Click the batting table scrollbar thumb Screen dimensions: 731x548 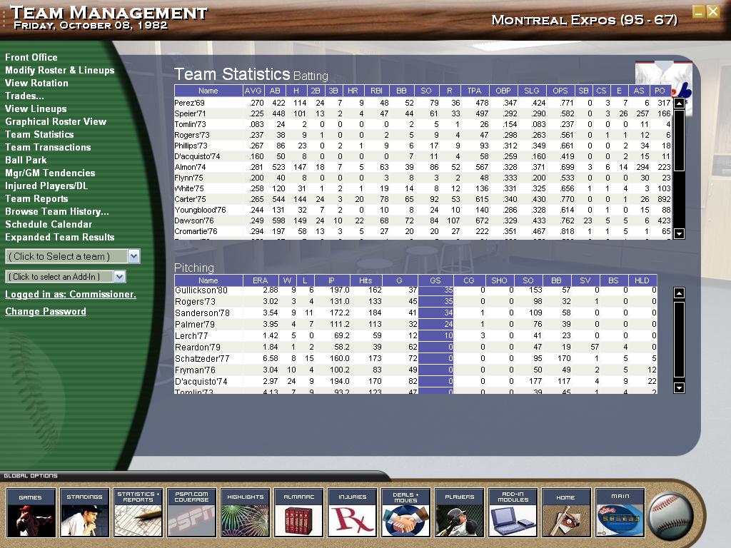coord(680,141)
